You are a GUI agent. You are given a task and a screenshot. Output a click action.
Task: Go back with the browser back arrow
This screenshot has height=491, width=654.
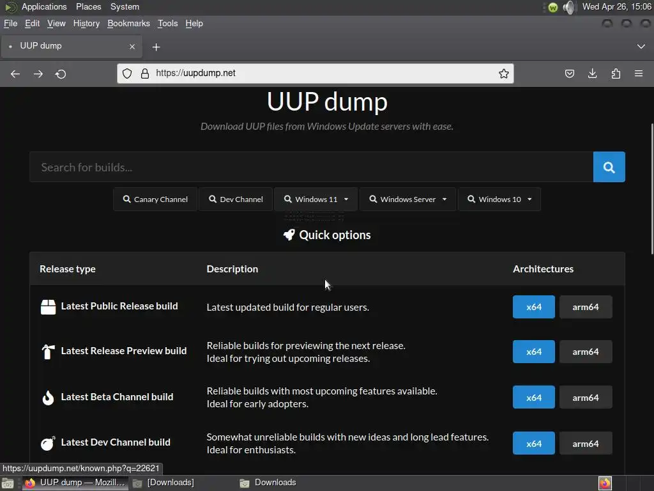pyautogui.click(x=15, y=74)
